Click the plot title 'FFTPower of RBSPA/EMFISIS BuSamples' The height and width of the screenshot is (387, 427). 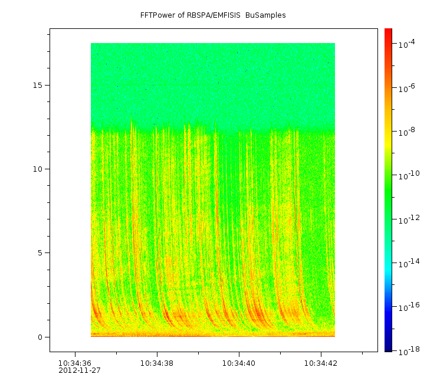pyautogui.click(x=213, y=15)
